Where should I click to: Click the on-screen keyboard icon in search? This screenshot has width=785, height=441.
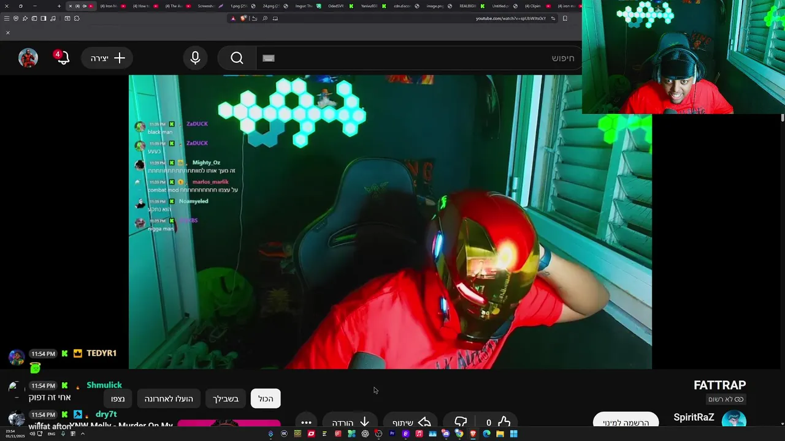269,58
